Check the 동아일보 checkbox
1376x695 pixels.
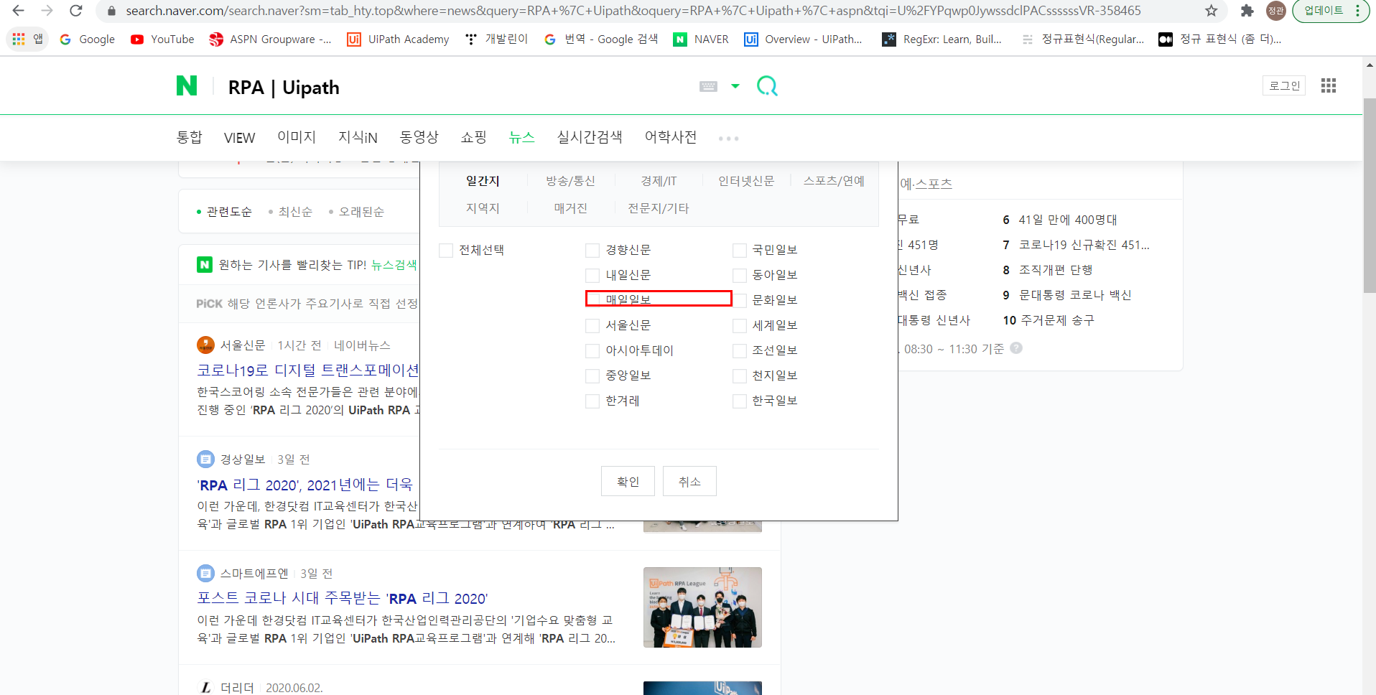click(740, 275)
